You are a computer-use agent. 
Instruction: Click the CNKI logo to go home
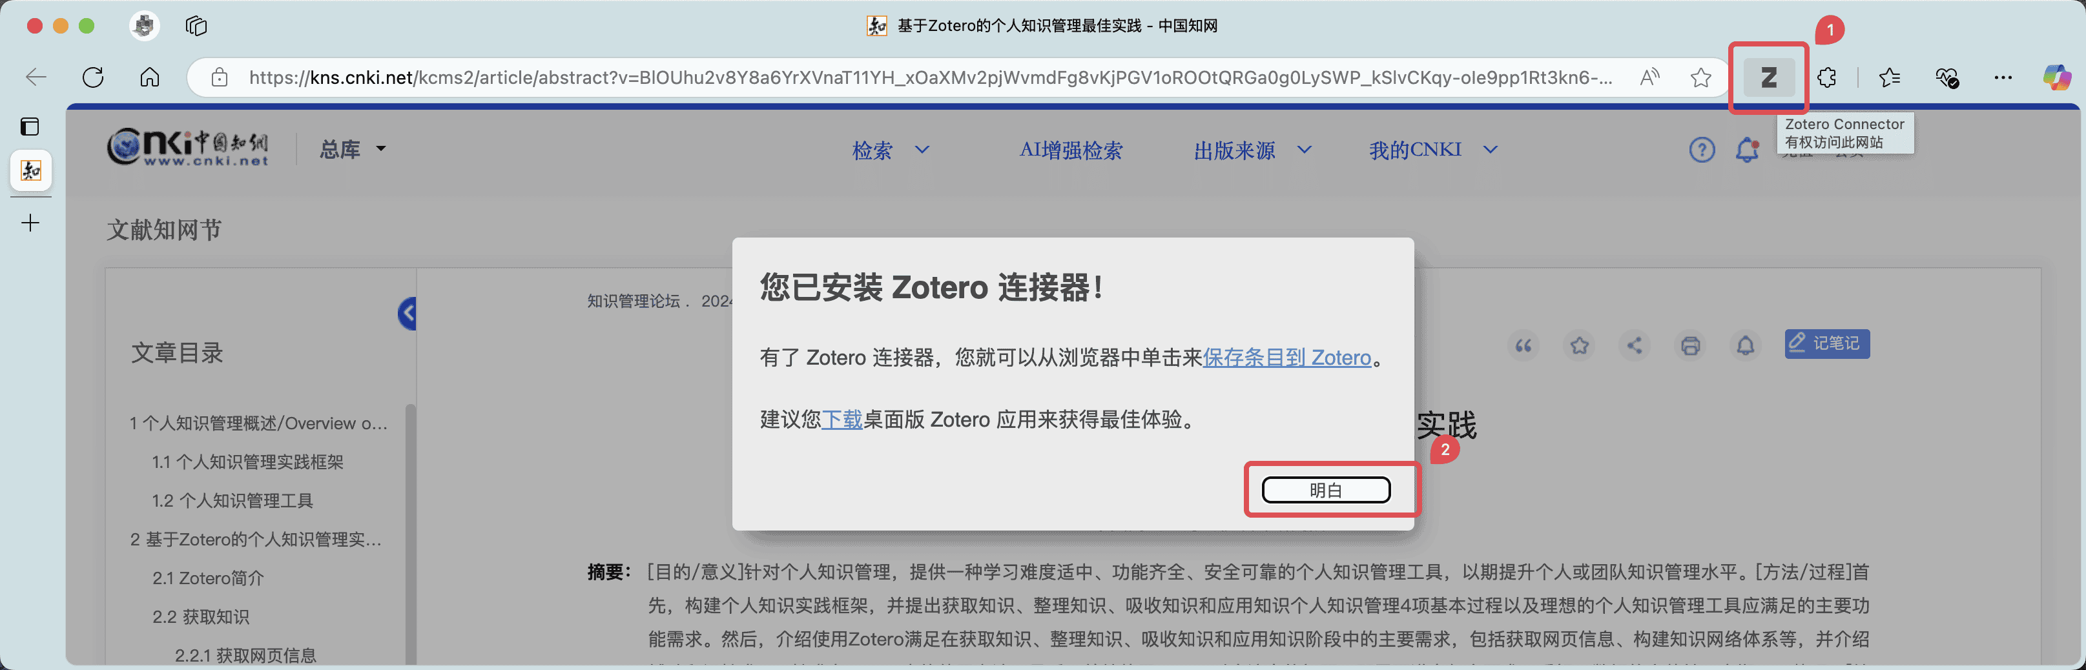click(x=188, y=147)
